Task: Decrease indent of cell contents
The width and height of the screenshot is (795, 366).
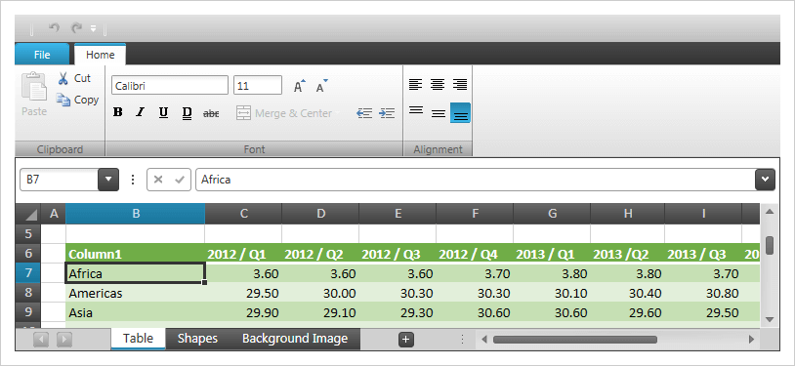Action: coord(364,113)
